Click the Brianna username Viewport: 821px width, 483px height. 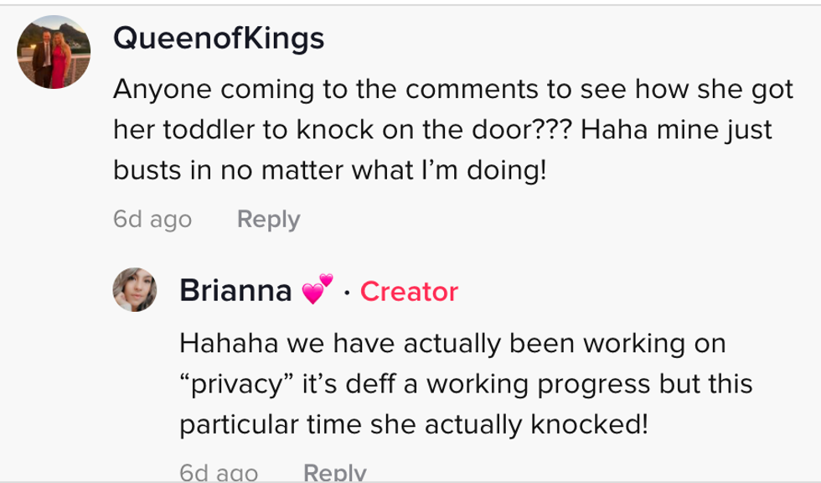(x=235, y=291)
